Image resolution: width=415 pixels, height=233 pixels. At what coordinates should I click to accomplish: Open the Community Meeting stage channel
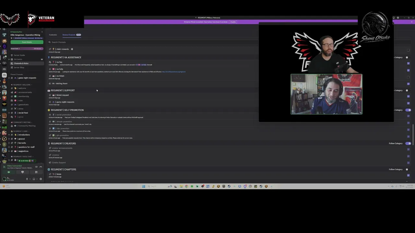[x=26, y=126]
